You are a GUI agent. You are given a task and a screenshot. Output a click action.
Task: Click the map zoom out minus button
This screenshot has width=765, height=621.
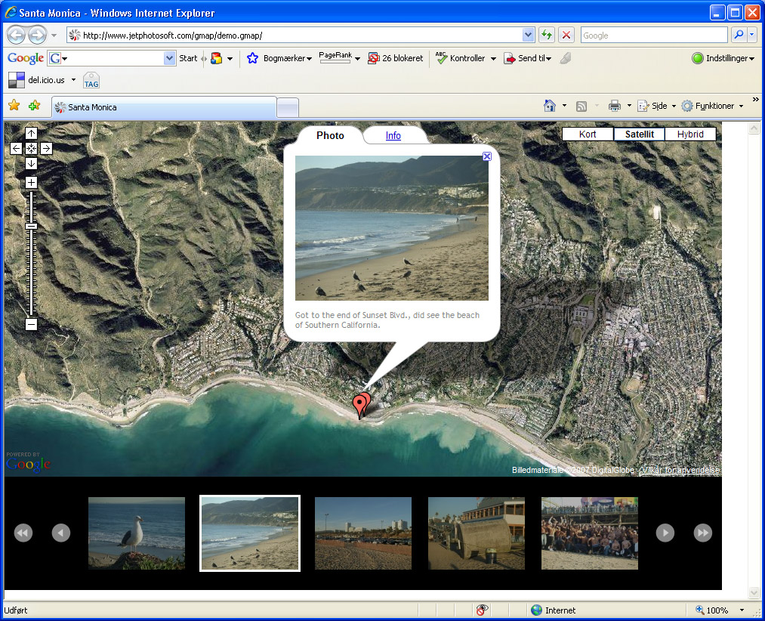(x=31, y=324)
